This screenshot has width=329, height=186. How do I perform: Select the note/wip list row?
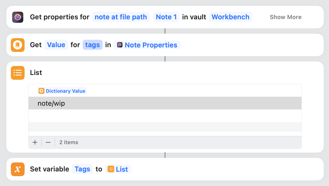[x=165, y=103]
